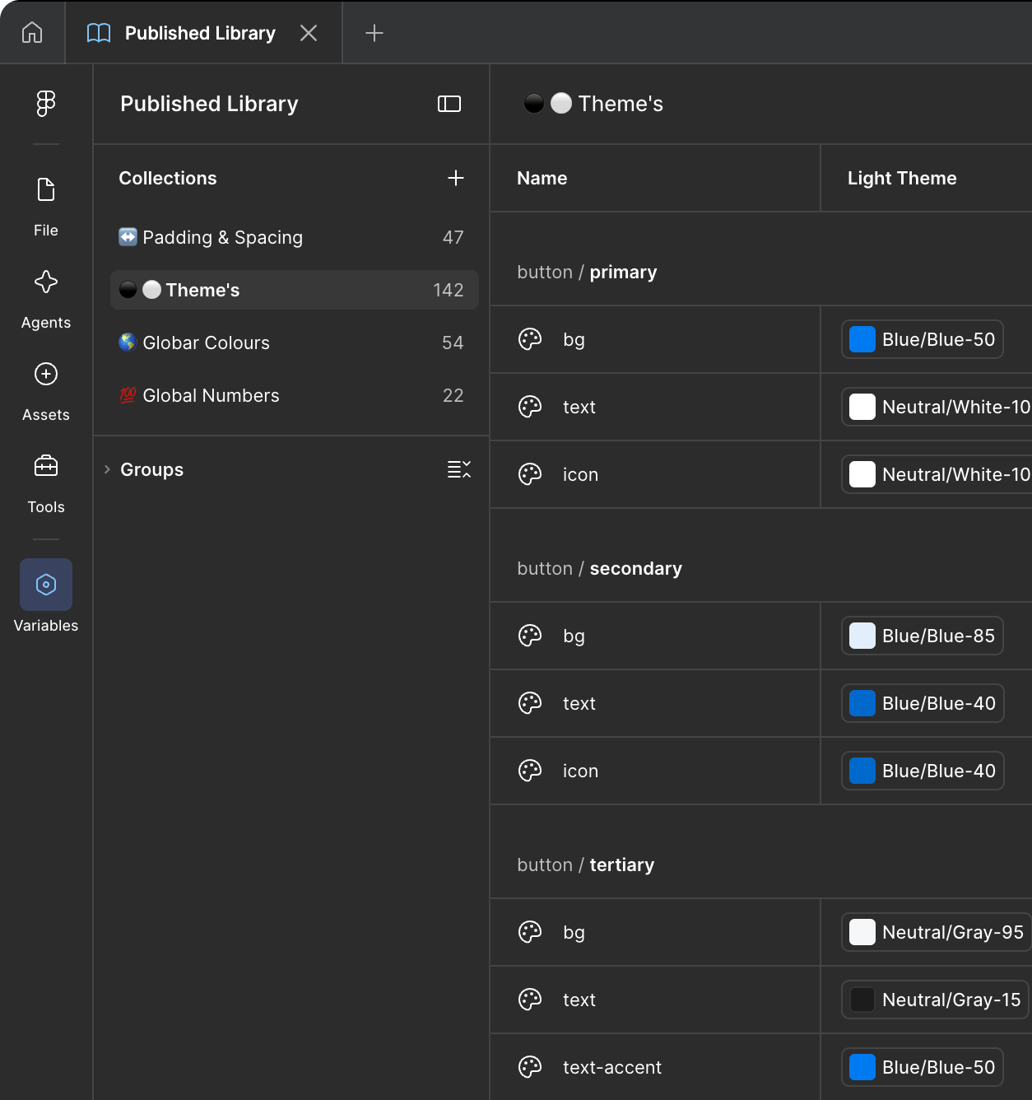This screenshot has width=1032, height=1100.
Task: Click Blue/Blue-40 chip for secondary icon
Action: pos(923,771)
